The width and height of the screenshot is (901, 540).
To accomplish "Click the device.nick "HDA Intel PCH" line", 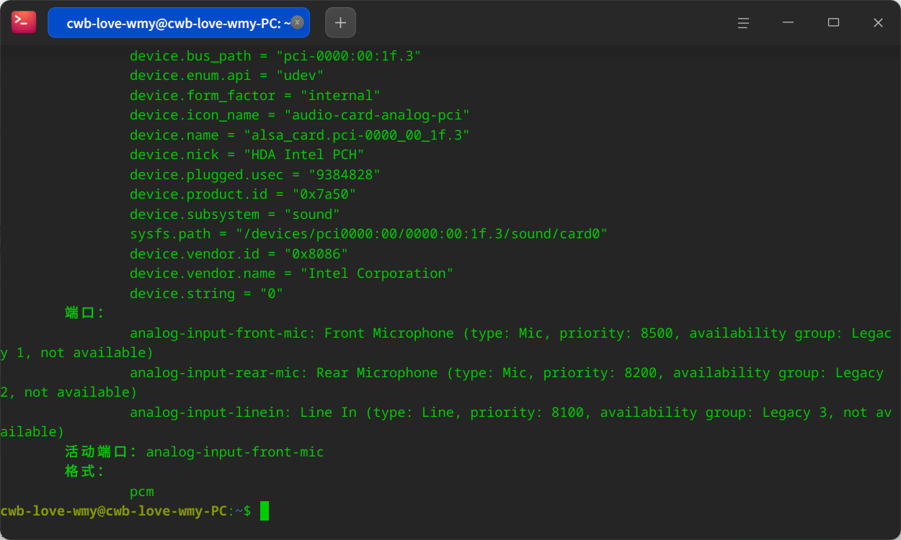I will pyautogui.click(x=247, y=155).
